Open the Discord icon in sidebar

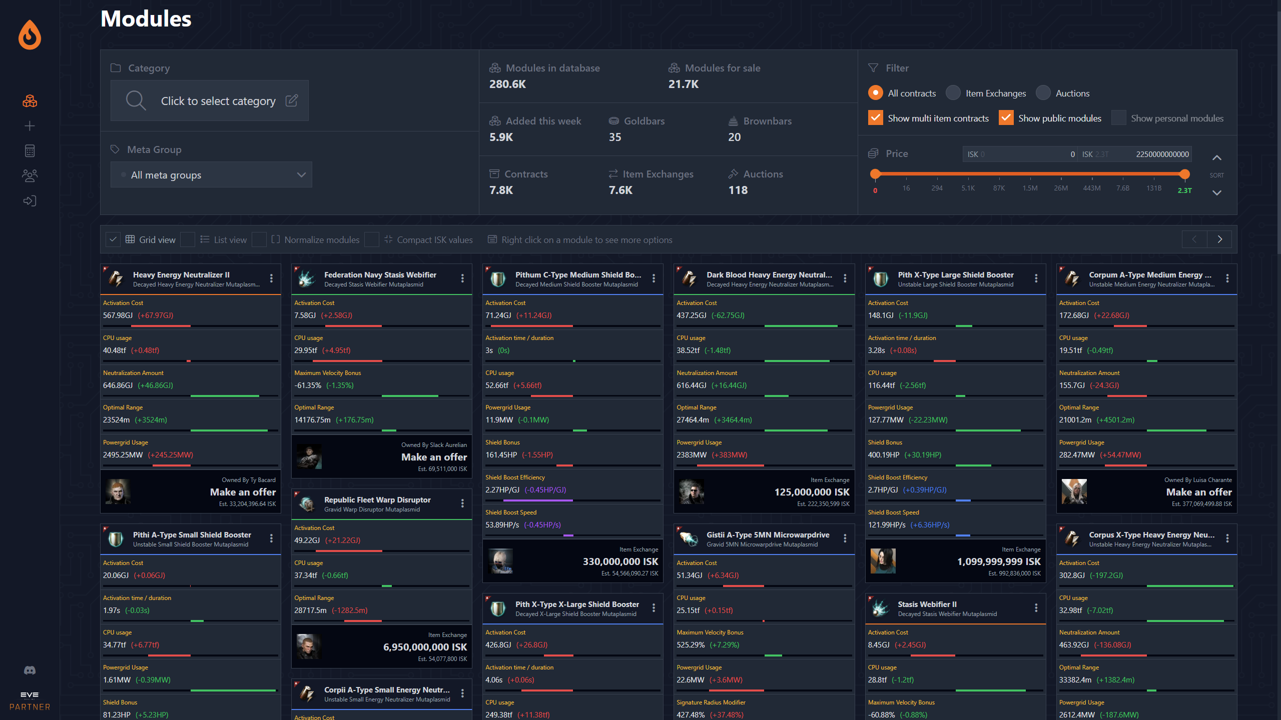tap(30, 670)
